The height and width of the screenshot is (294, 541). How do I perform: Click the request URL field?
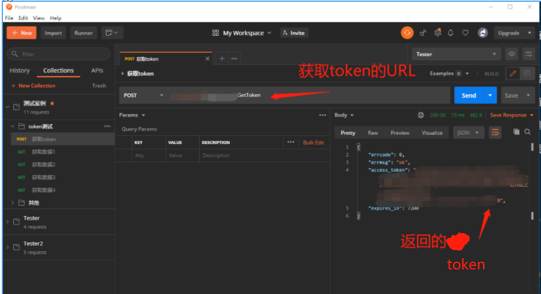coord(309,95)
